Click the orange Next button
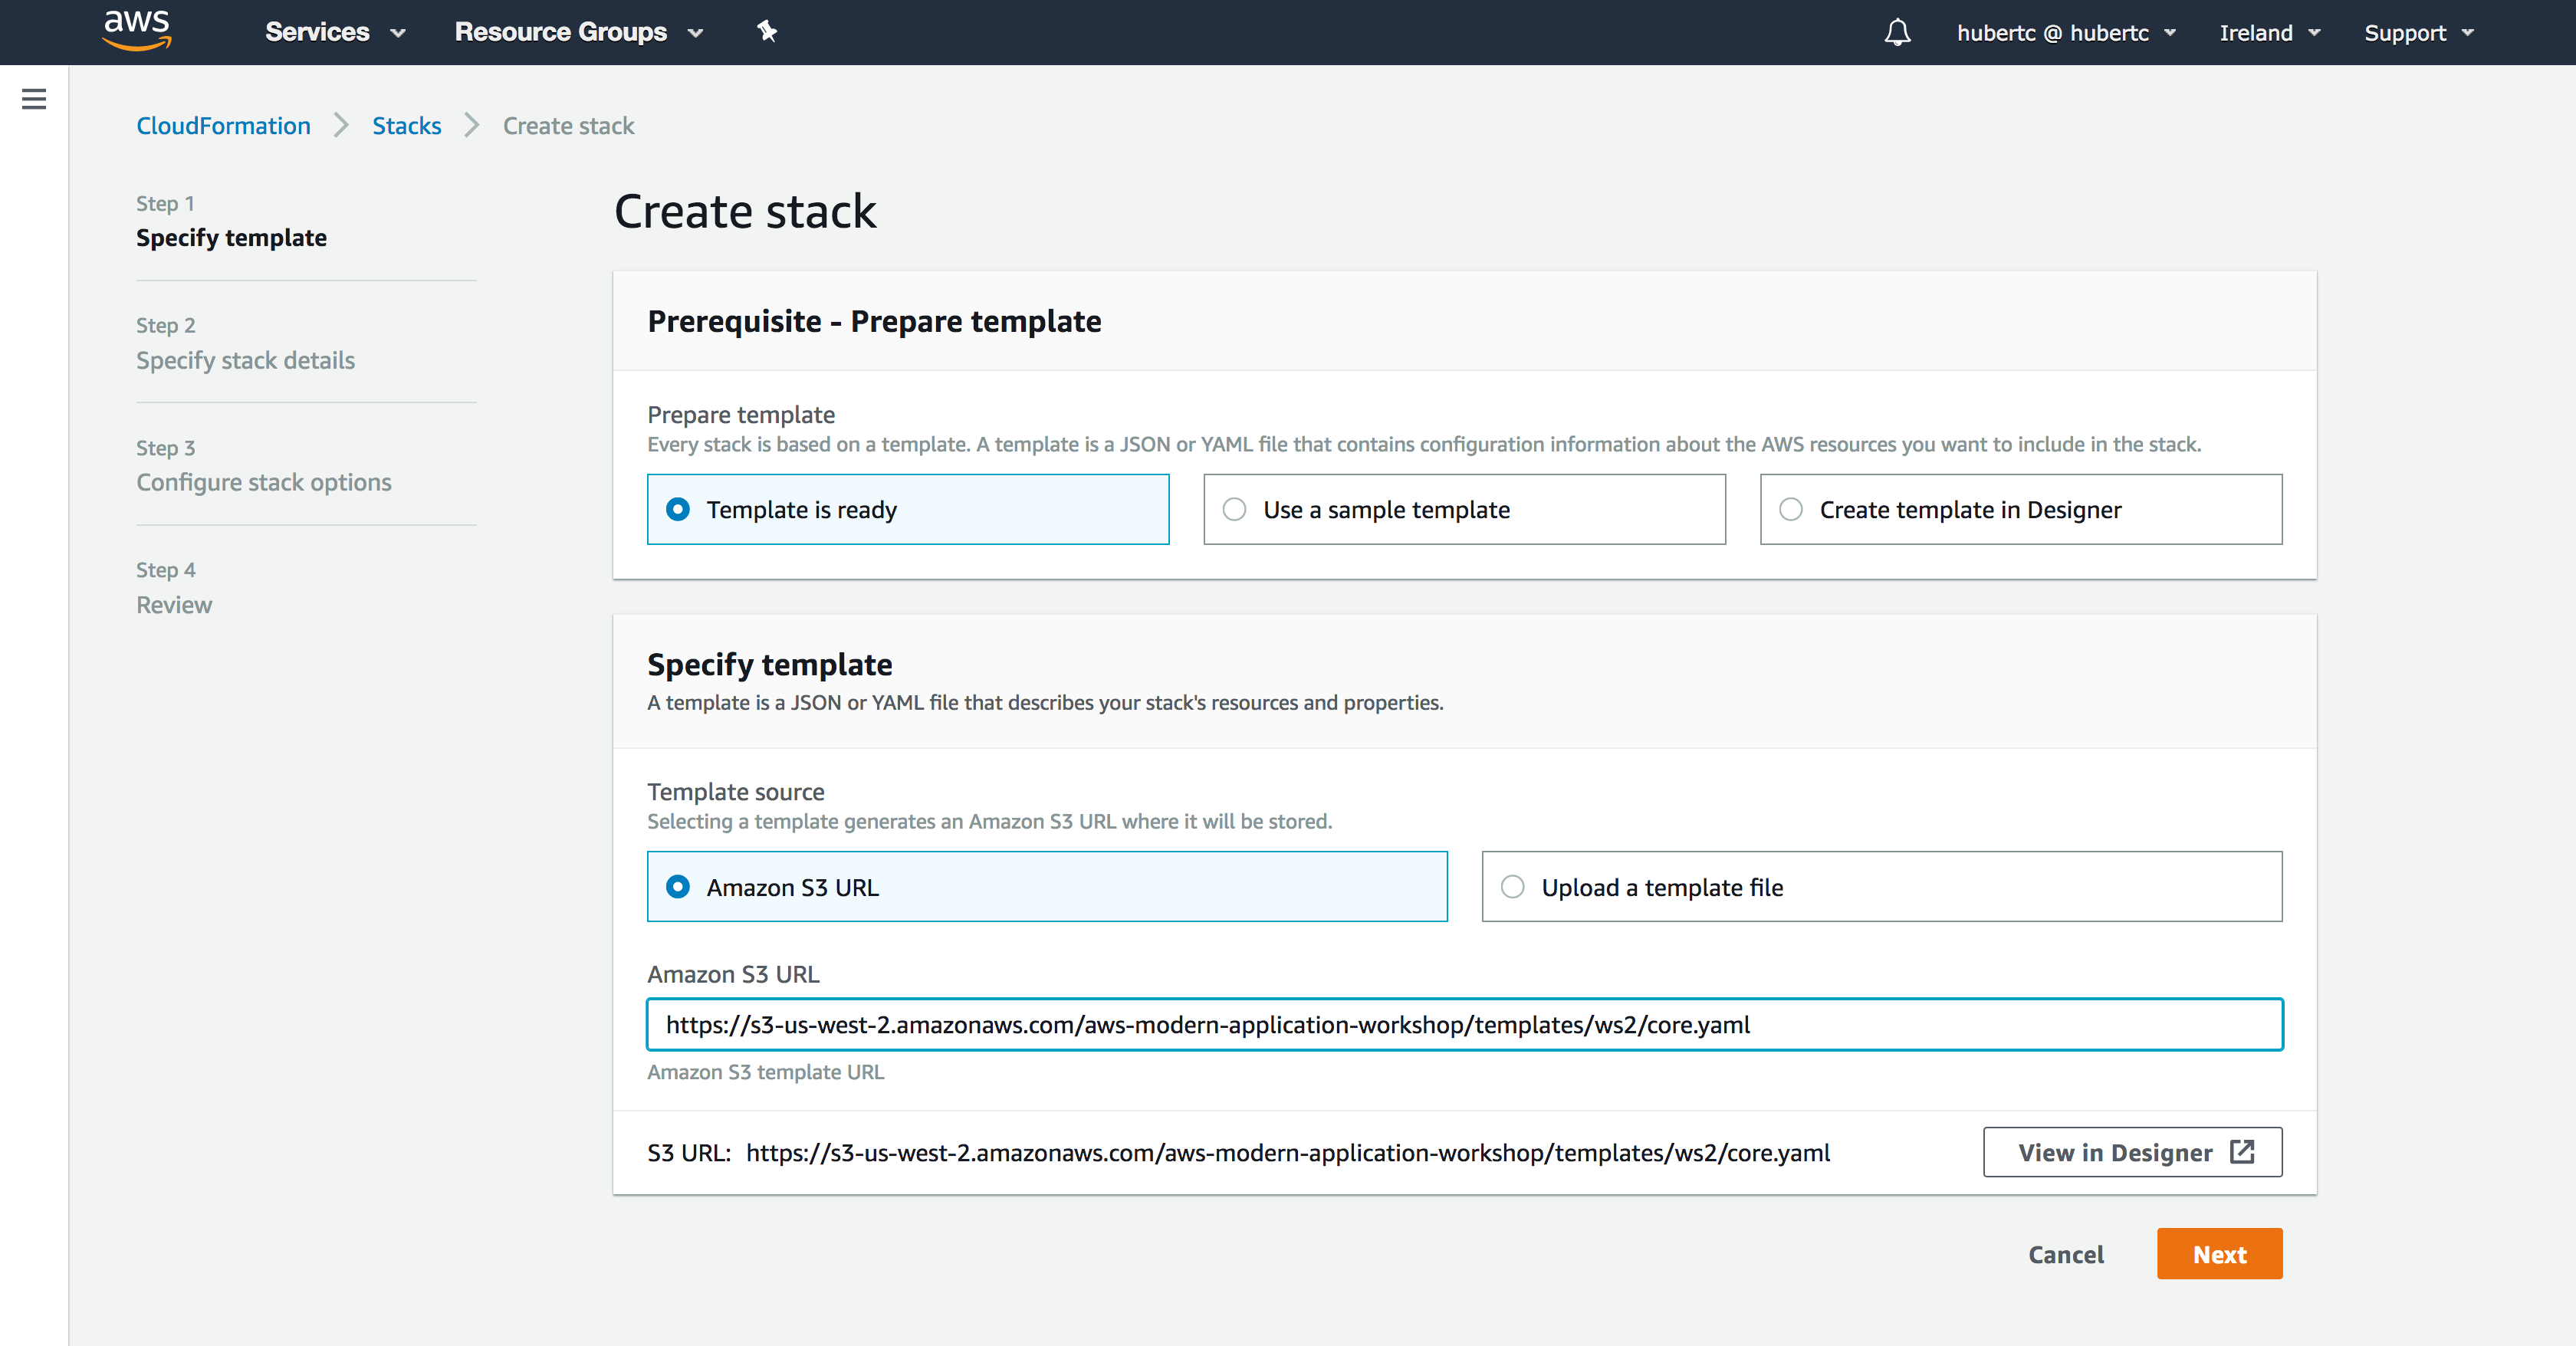The image size is (2576, 1346). click(2219, 1254)
